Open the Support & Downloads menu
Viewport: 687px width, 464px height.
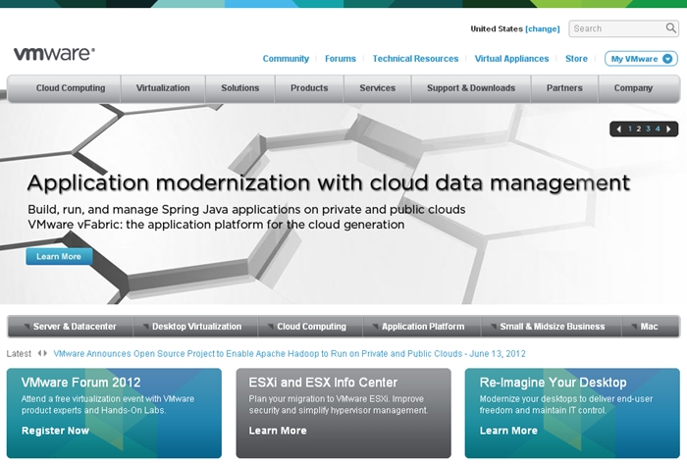470,88
